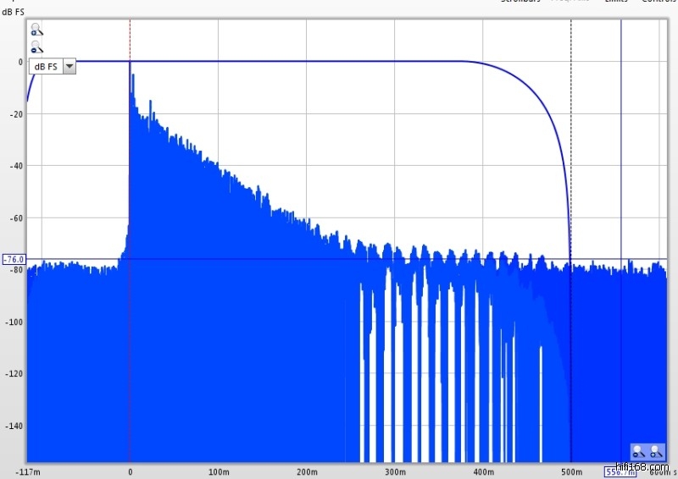The height and width of the screenshot is (479, 678).
Task: Click the Controls button at top right
Action: click(x=659, y=2)
